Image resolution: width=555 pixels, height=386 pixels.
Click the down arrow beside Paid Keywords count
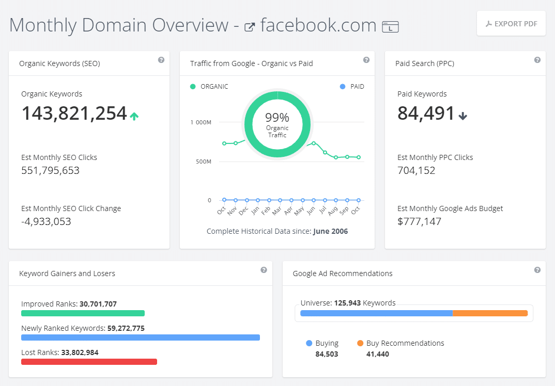463,116
